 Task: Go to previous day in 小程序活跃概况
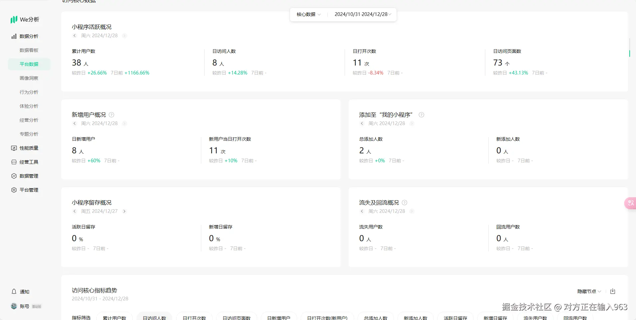pyautogui.click(x=75, y=36)
